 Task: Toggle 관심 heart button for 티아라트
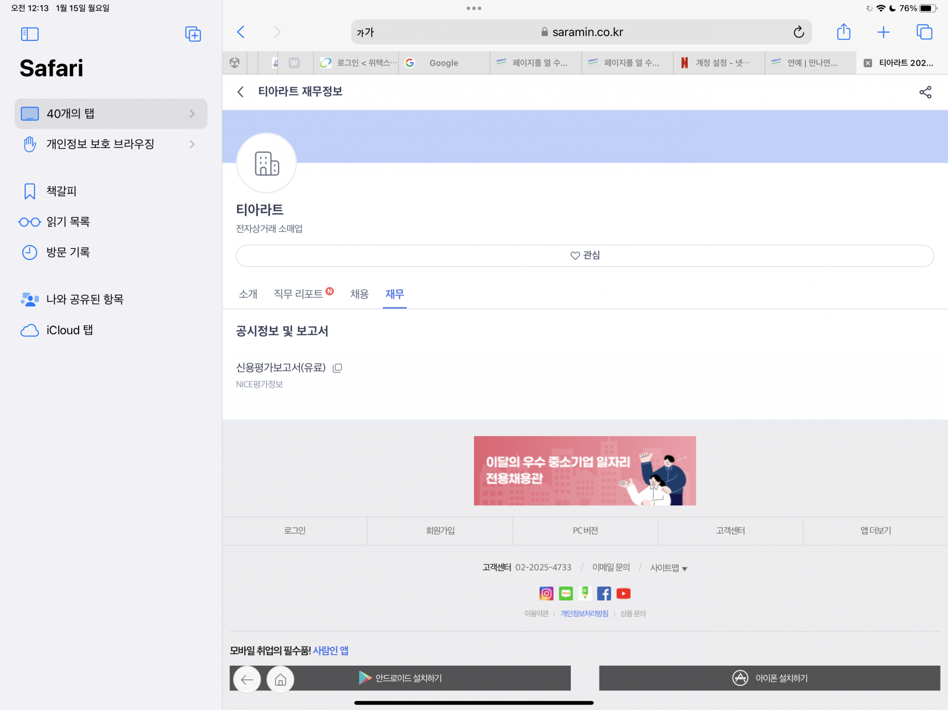click(585, 256)
